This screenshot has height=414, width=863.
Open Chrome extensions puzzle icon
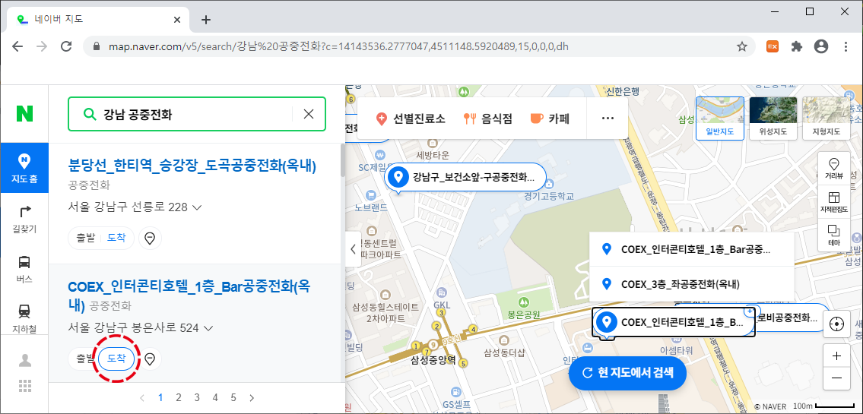[796, 47]
